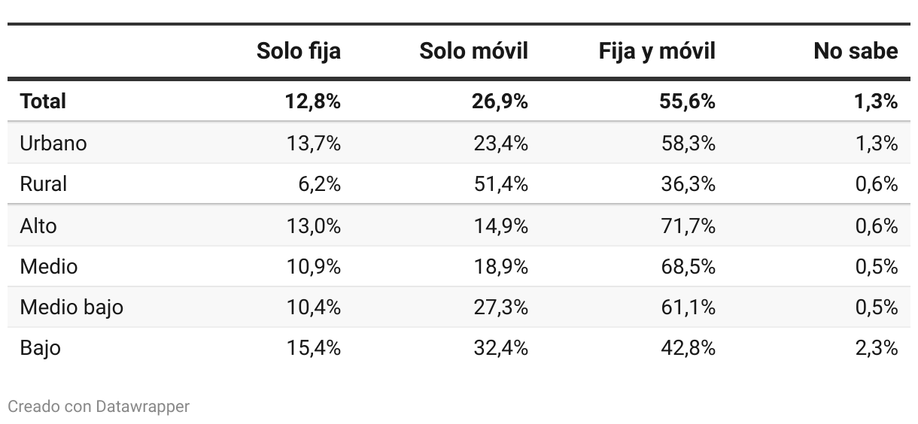The height and width of the screenshot is (424, 918).
Task: Click the 27,3% Medio bajo solo móvil cell
Action: [500, 307]
